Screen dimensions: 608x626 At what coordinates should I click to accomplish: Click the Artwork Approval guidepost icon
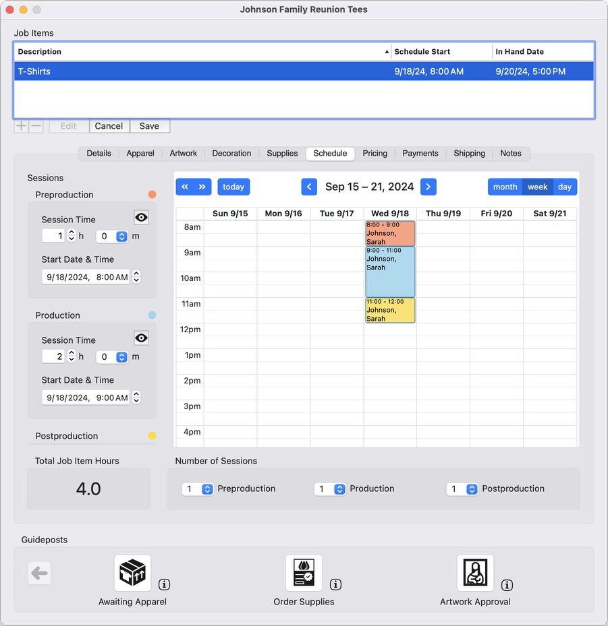[x=475, y=573]
